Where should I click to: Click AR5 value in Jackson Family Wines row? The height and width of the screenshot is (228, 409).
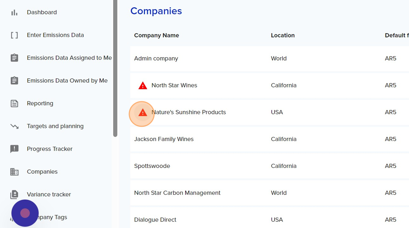click(x=390, y=139)
